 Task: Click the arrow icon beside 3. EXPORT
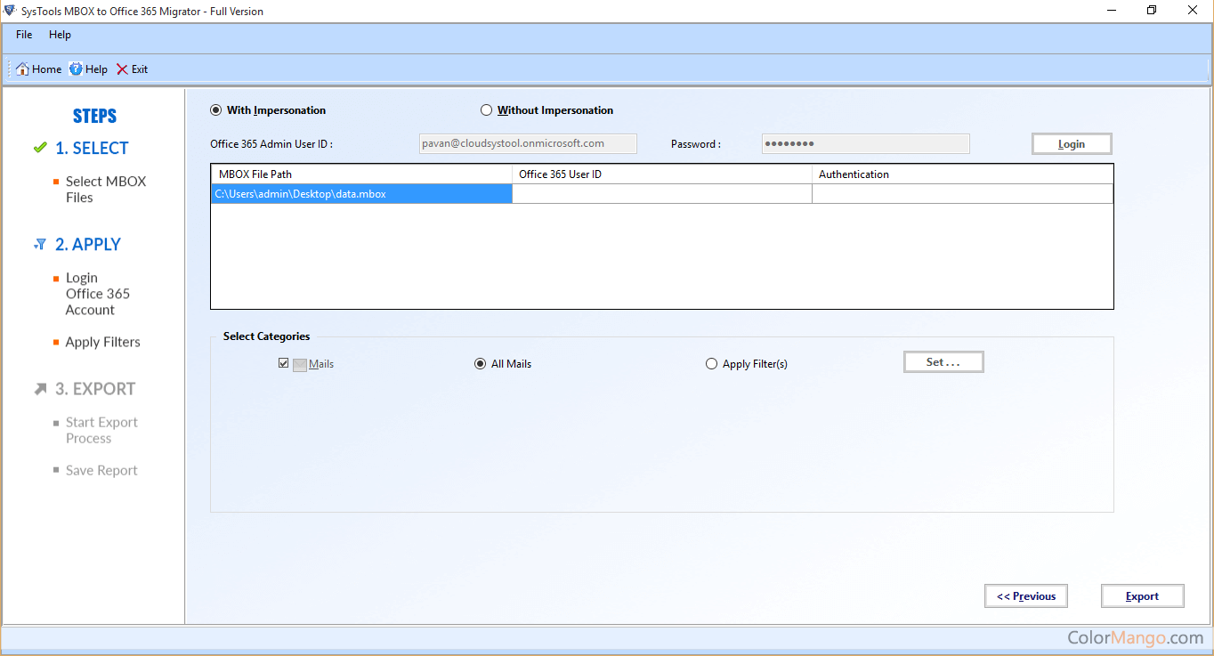tap(40, 389)
